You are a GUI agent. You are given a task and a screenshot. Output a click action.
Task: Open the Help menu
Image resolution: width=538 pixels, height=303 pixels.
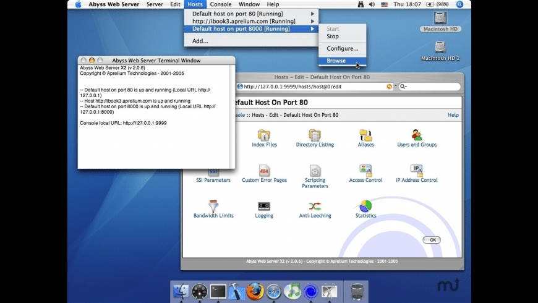(x=273, y=4)
